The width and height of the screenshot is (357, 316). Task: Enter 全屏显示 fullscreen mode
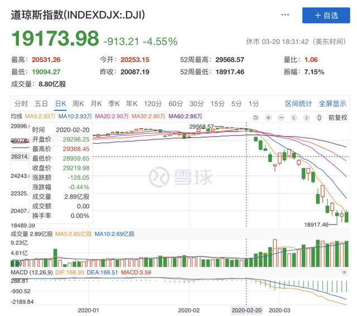(332, 104)
